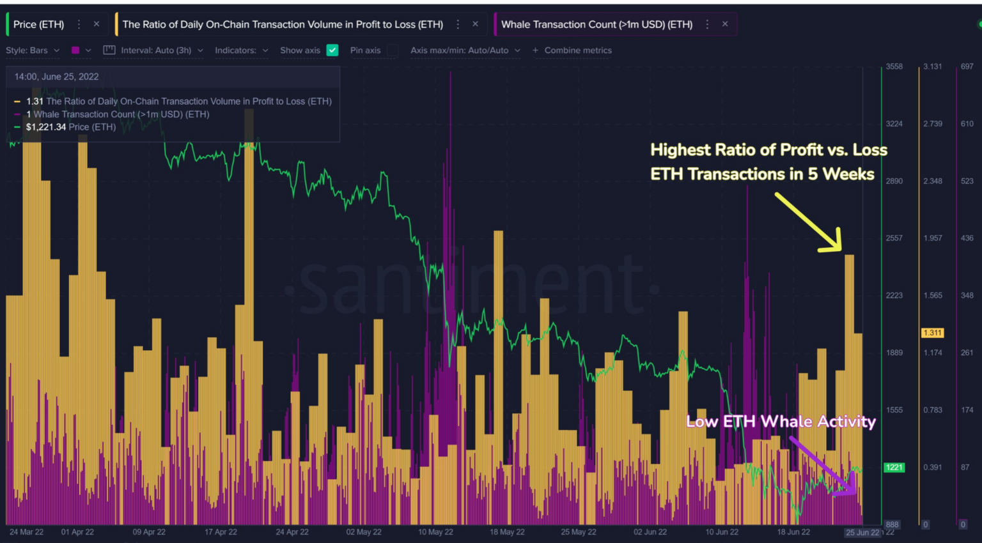Open the purple color swatch picker

pos(77,50)
